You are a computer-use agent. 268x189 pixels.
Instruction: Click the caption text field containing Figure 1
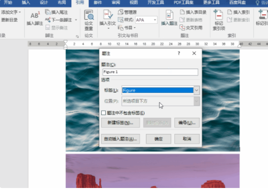pos(150,72)
